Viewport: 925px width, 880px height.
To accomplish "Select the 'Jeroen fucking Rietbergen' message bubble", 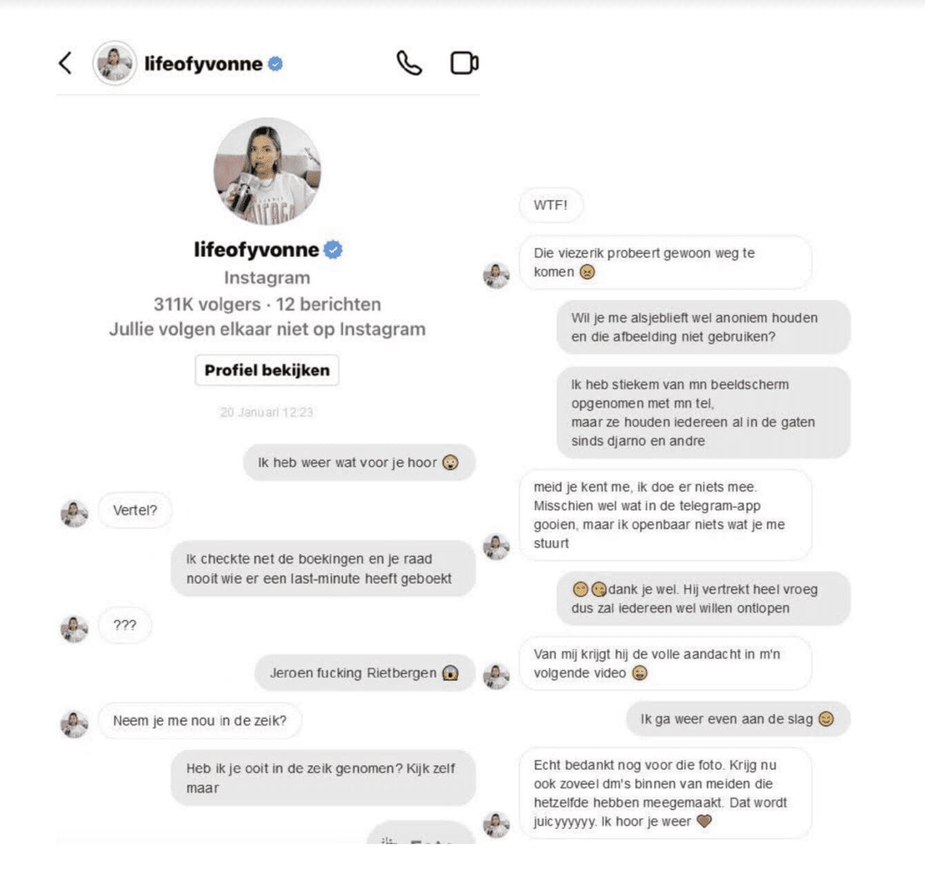I will [x=365, y=673].
